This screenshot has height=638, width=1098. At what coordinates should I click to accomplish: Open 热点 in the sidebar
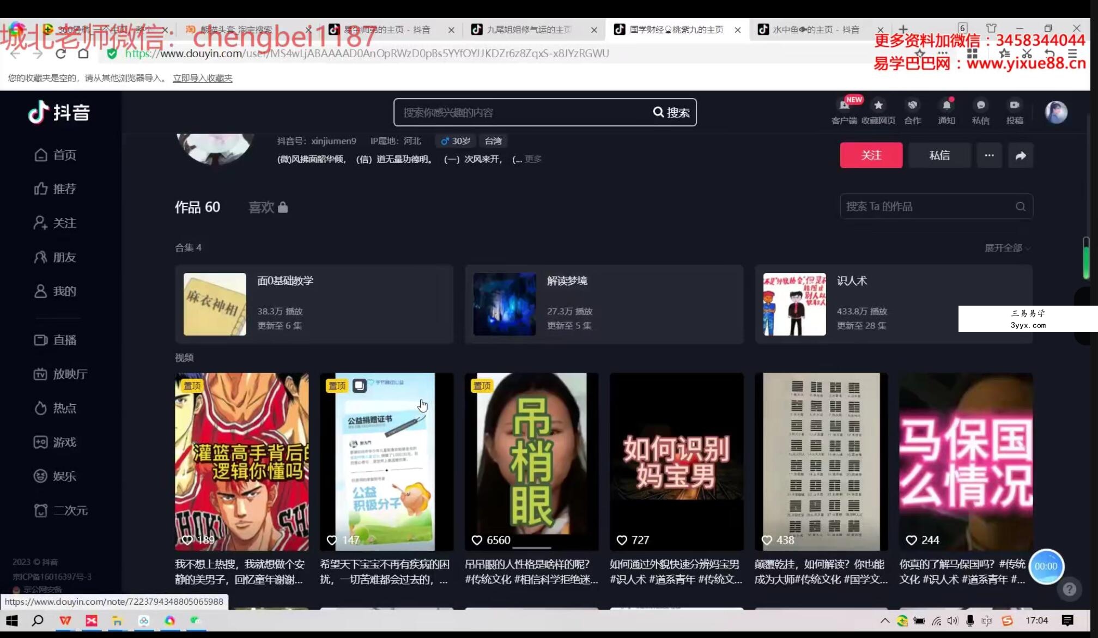[55, 408]
